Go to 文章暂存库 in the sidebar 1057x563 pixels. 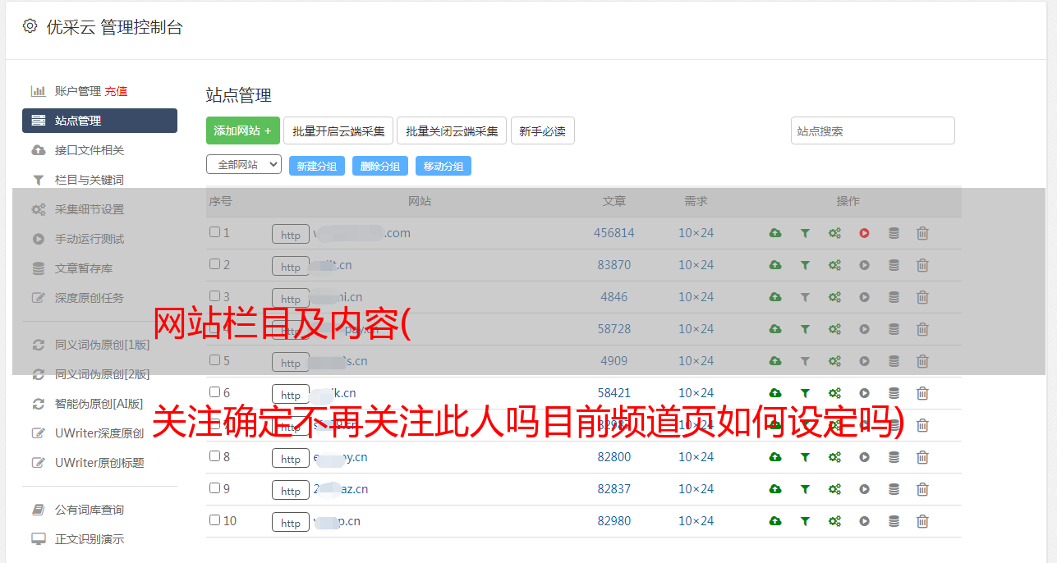click(83, 268)
